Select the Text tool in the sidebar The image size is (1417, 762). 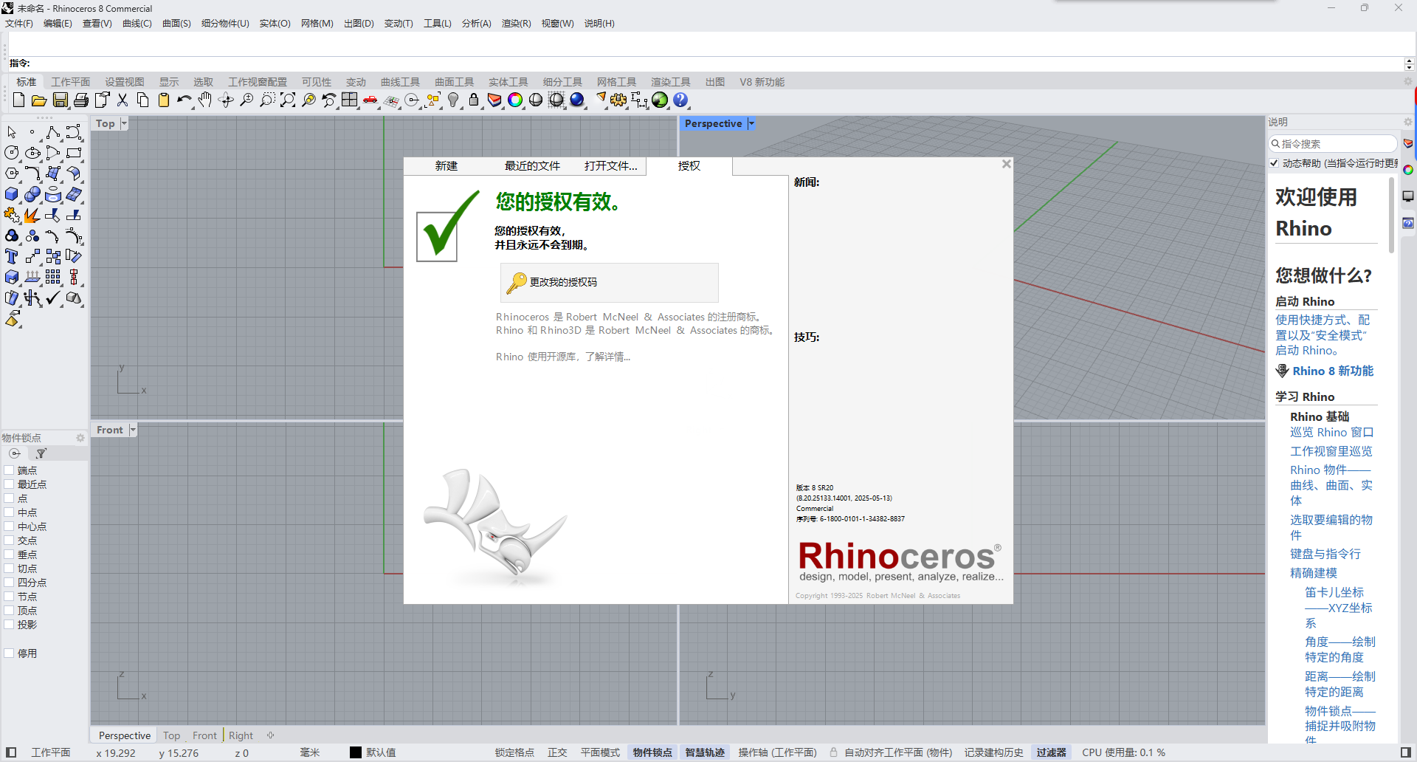tap(11, 256)
